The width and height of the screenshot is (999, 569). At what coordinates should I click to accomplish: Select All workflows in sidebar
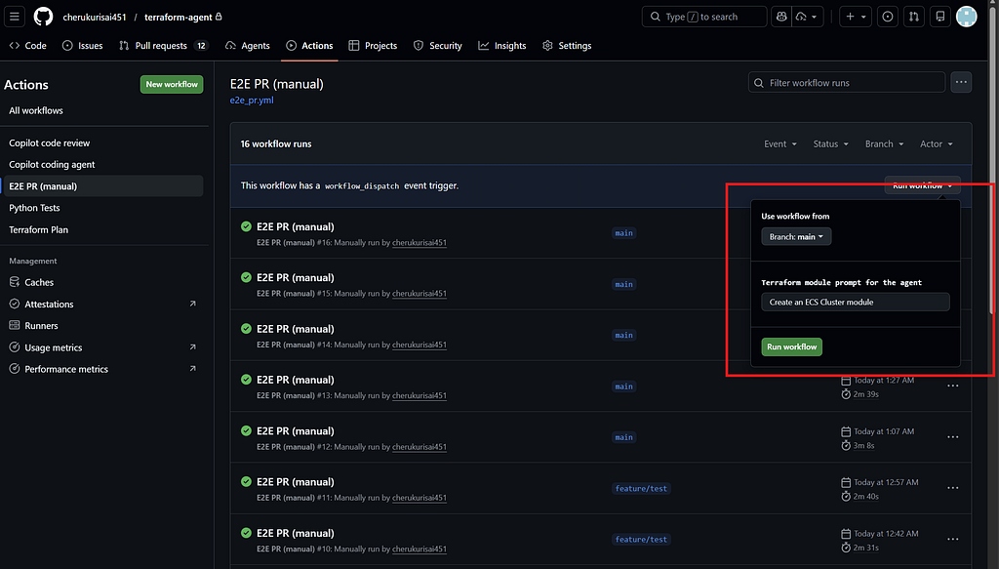(x=102, y=111)
